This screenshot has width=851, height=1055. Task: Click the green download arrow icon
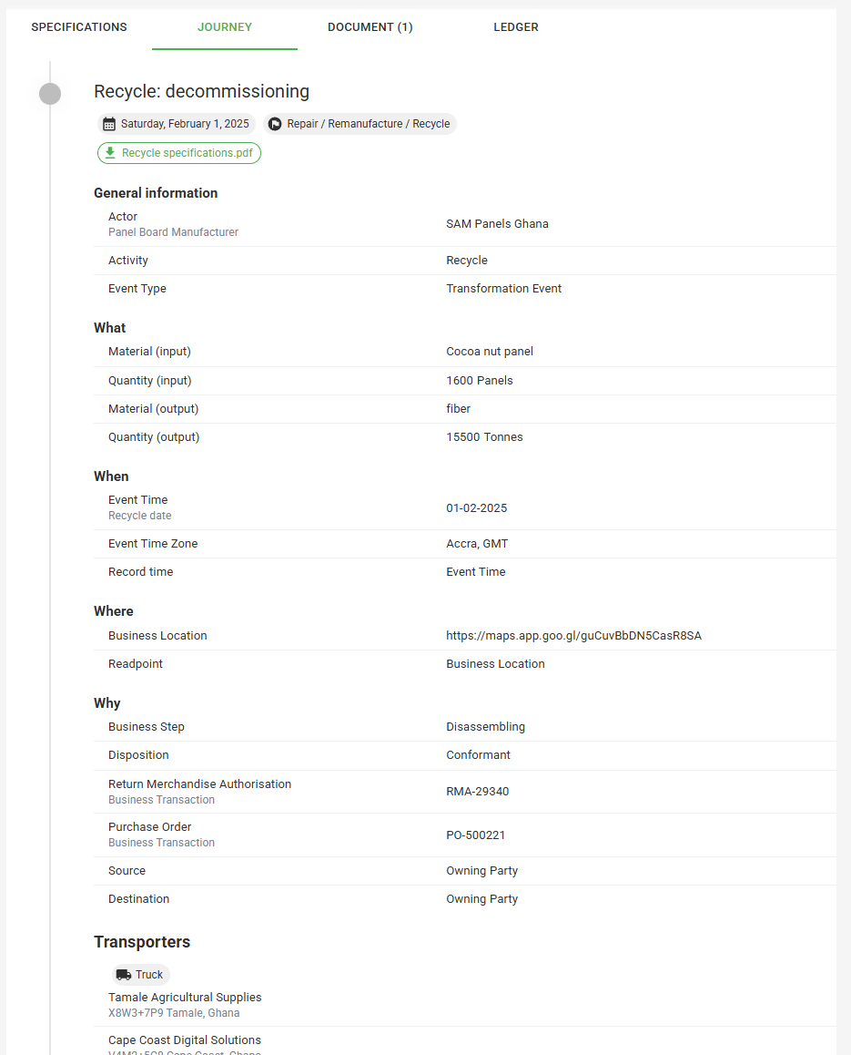(110, 153)
